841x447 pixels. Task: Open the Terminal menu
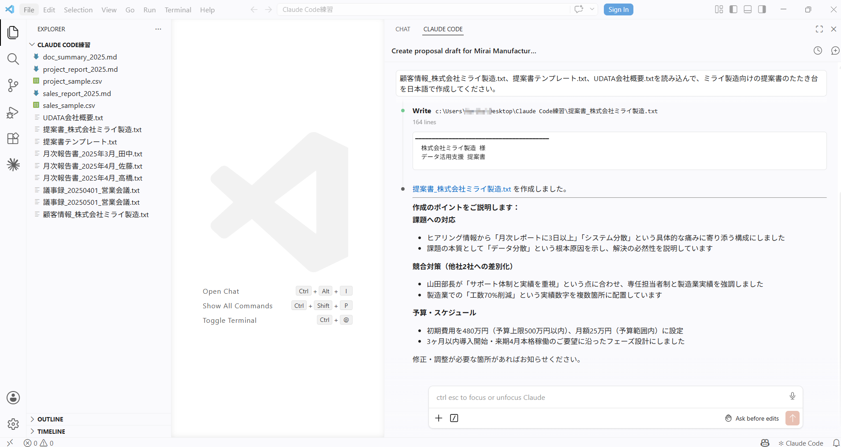point(178,10)
